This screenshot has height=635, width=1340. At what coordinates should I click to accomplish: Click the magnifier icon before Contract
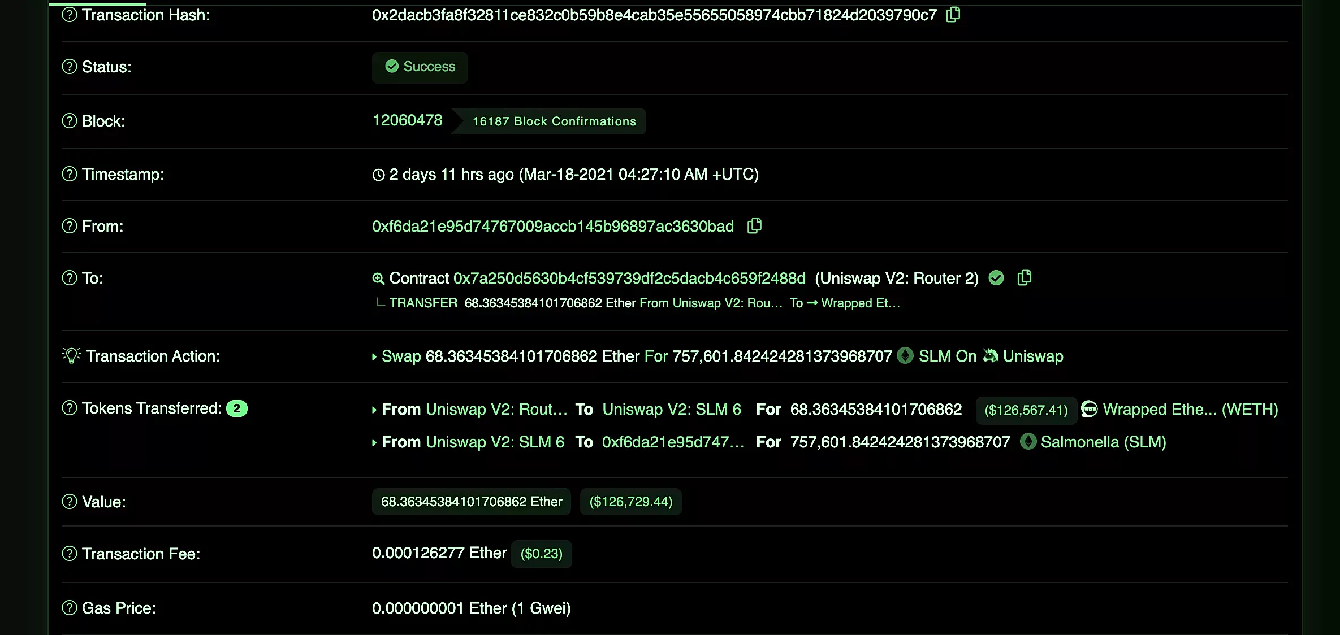[x=378, y=279]
